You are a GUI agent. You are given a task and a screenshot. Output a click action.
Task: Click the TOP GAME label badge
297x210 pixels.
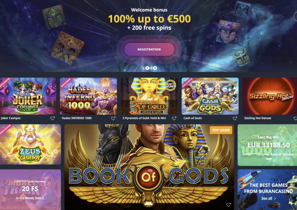221,130
